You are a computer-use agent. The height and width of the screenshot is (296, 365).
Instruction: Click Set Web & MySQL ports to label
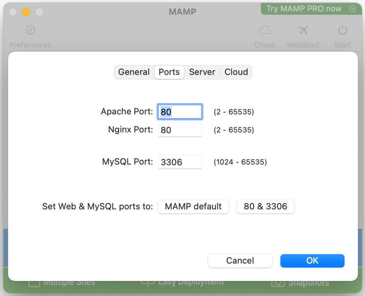point(98,207)
